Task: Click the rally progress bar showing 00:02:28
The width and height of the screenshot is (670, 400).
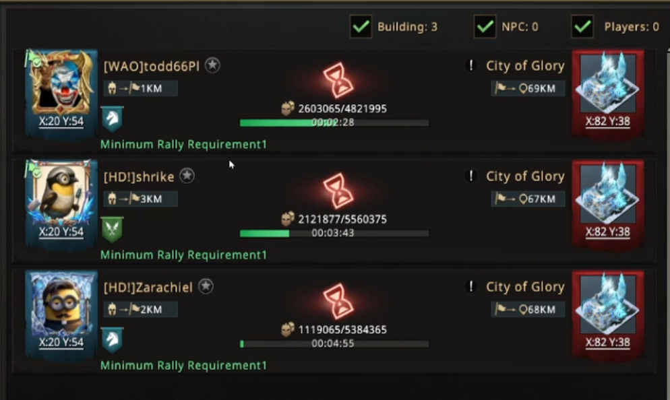Action: [x=334, y=123]
